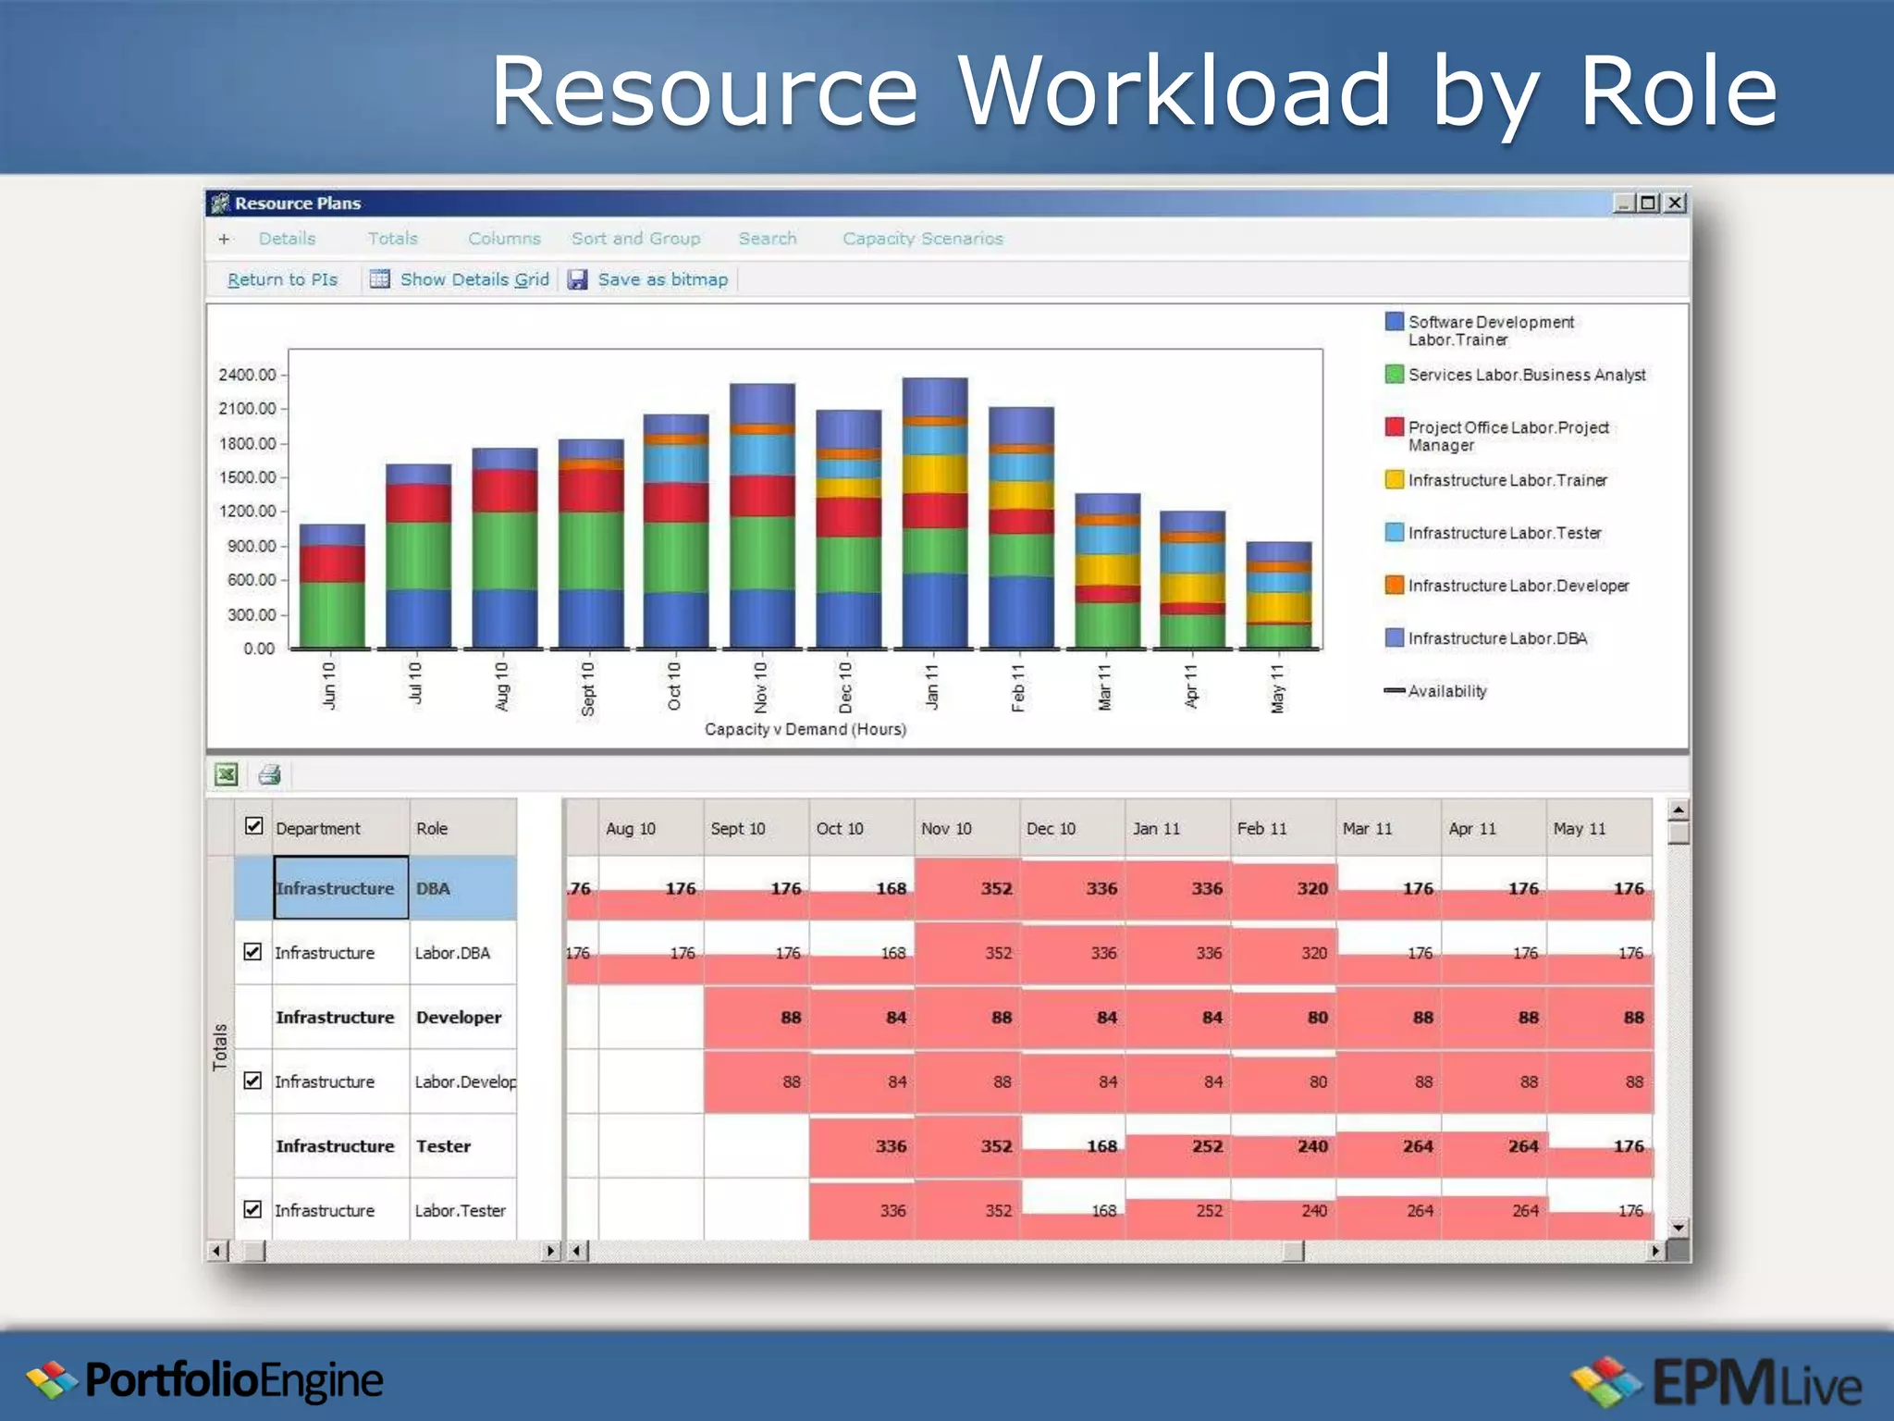
Task: Click the vertical scrollbar up arrow
Action: tap(1679, 809)
